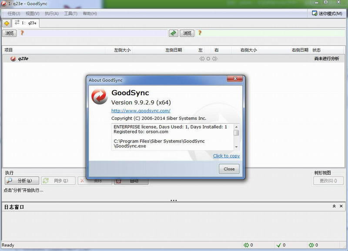
Task: Switch to 迷你模式(M) mini mode
Action: [327, 13]
